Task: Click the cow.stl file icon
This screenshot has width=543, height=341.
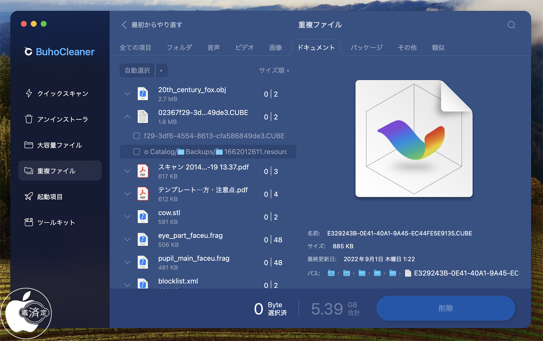Action: 143,217
